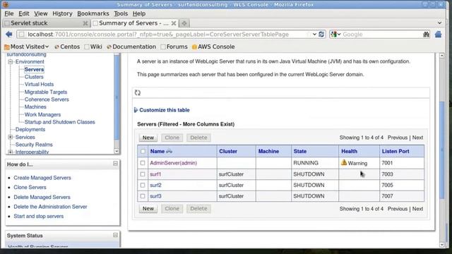Viewport: 452px width, 254px height.
Task: Open the Forums bookmark
Action: tap(174, 47)
